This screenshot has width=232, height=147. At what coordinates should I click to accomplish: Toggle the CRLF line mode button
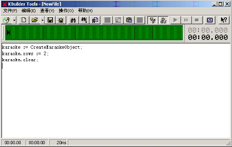click(x=163, y=20)
